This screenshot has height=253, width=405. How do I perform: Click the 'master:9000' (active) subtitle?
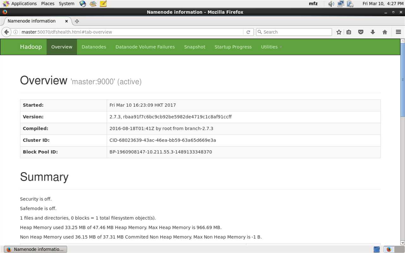[106, 82]
